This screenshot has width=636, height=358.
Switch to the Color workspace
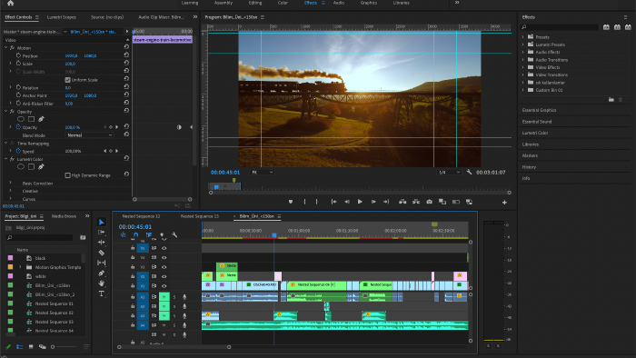point(283,3)
